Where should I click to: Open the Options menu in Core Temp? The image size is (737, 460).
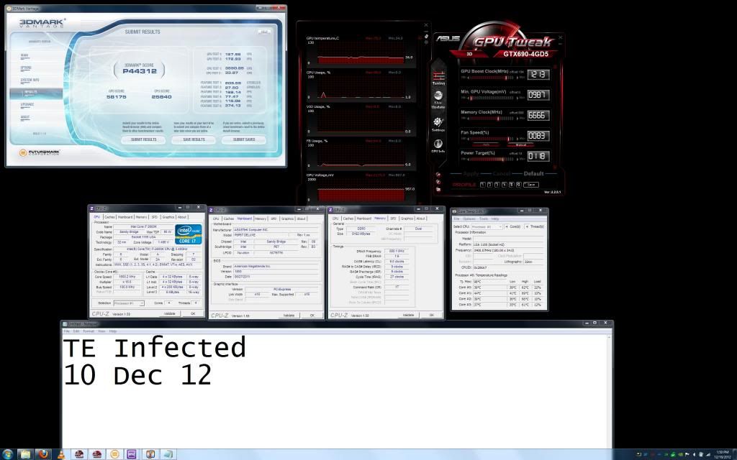click(x=469, y=218)
